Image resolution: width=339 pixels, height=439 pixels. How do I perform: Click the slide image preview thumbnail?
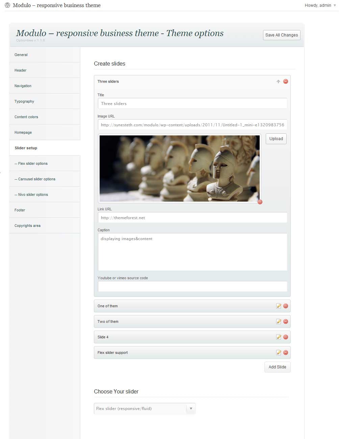tap(180, 169)
